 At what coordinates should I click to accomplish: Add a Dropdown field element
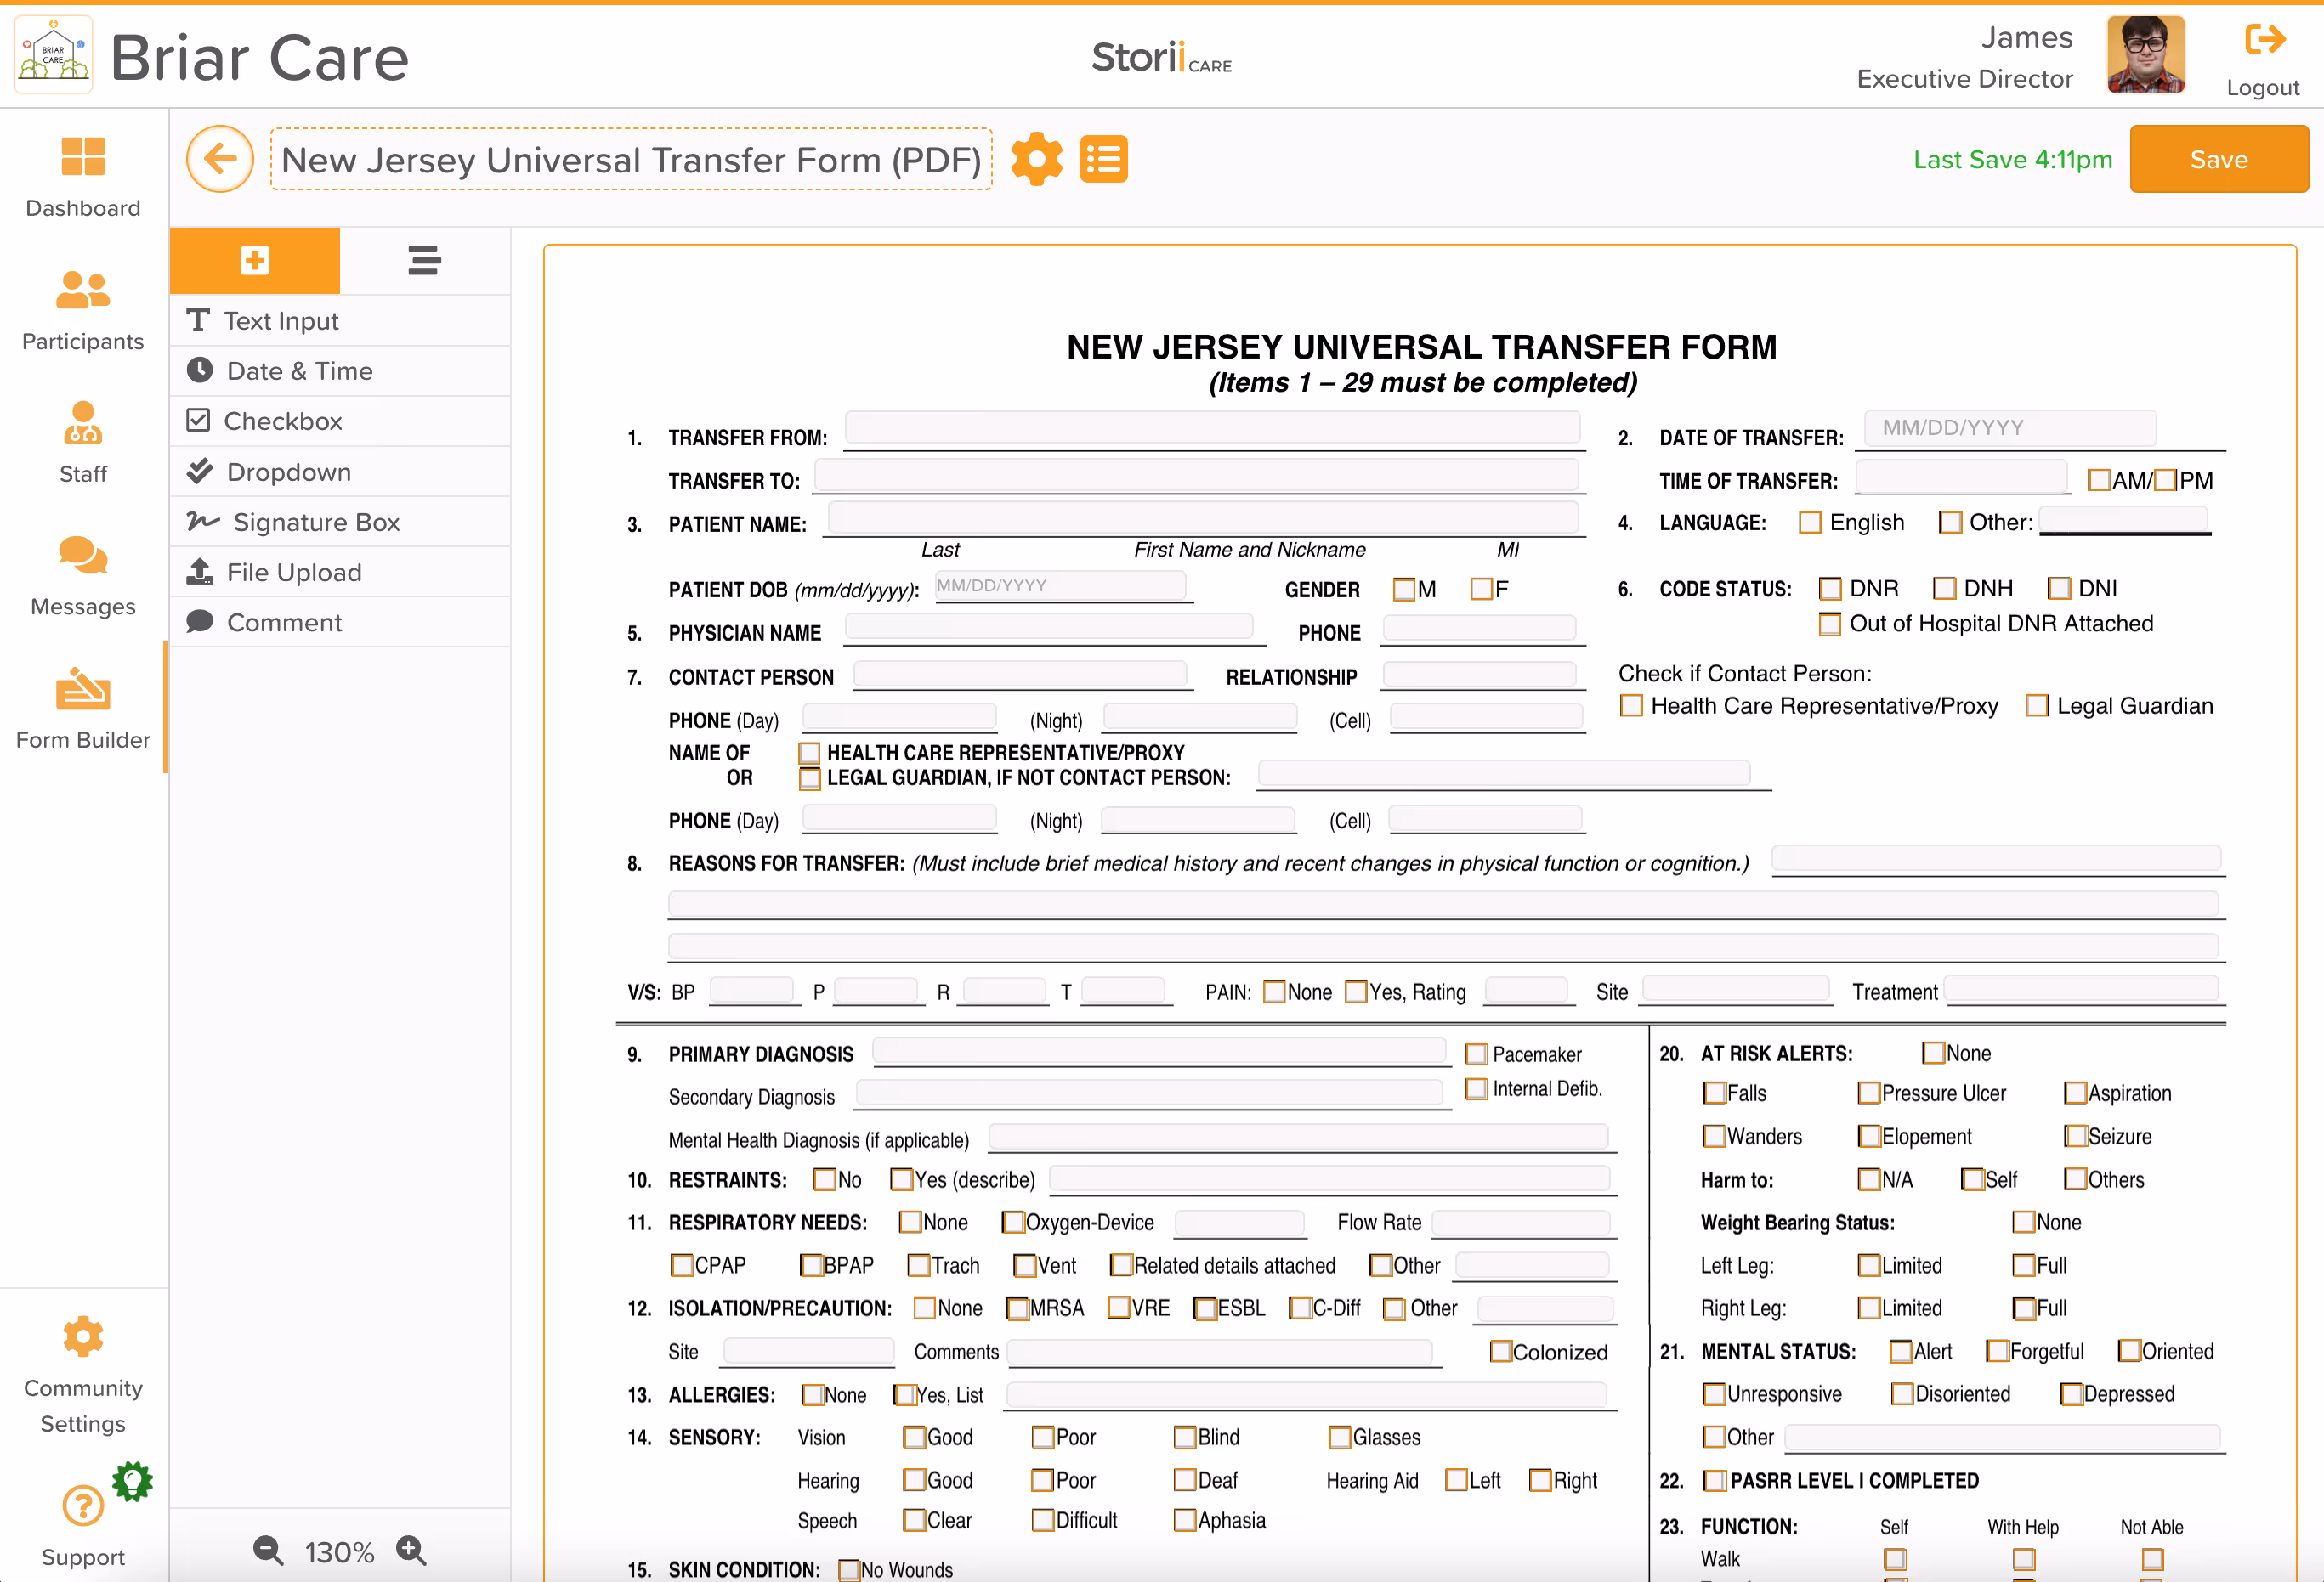(x=340, y=472)
